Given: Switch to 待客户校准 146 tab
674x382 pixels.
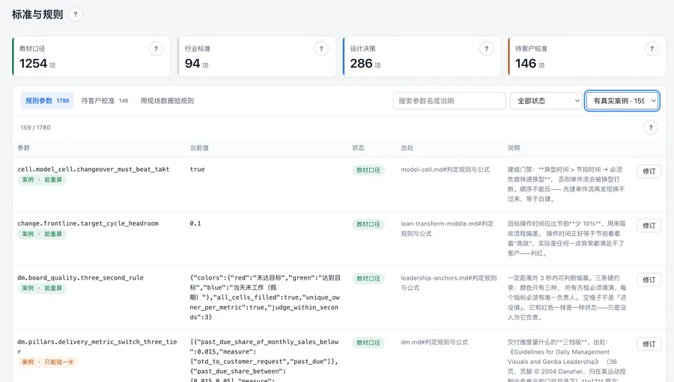Looking at the screenshot, I should (105, 101).
